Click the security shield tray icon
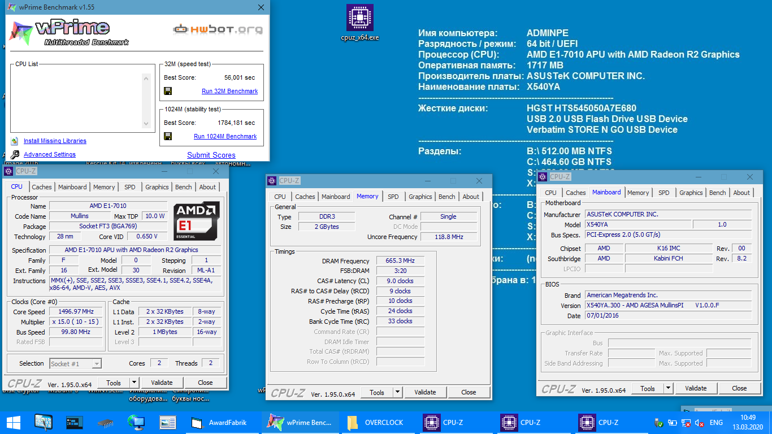Viewport: 772px width, 434px height. [x=658, y=422]
